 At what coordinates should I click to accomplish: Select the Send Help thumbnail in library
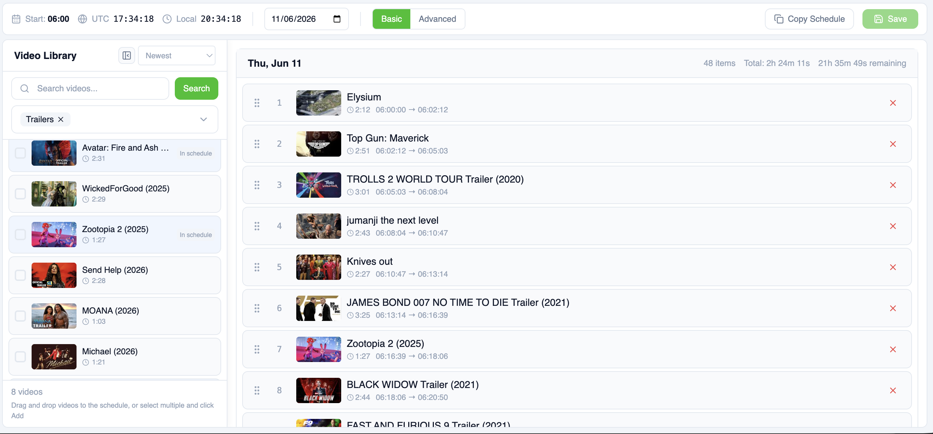pos(54,275)
